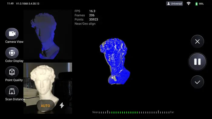
Task: Click the Point Quality label
Action: 14,80
